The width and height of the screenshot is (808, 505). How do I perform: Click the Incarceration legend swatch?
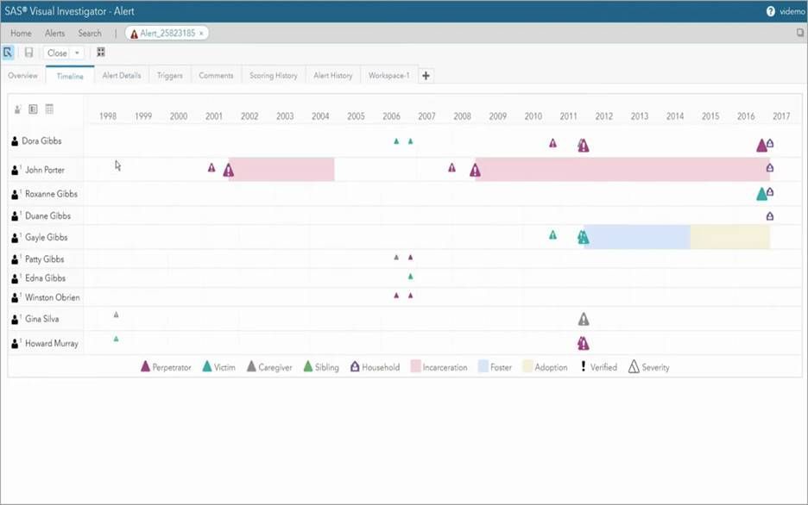pyautogui.click(x=415, y=366)
